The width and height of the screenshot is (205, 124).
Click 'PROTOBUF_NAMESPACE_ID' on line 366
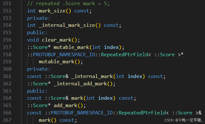(x=82, y=113)
